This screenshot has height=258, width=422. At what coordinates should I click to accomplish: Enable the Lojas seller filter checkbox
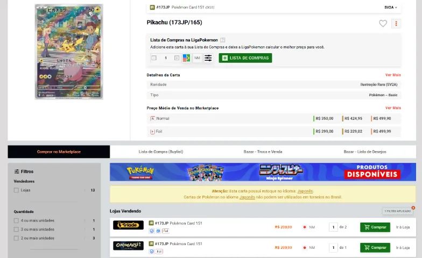16,190
